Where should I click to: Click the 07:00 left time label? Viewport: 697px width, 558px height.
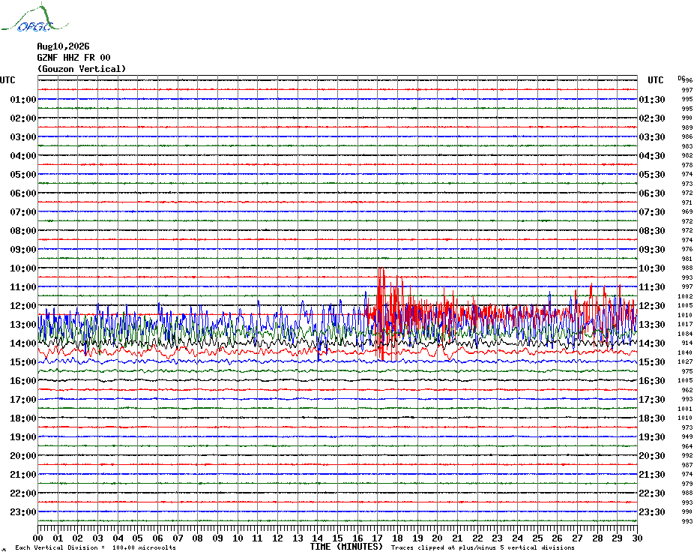coord(23,211)
